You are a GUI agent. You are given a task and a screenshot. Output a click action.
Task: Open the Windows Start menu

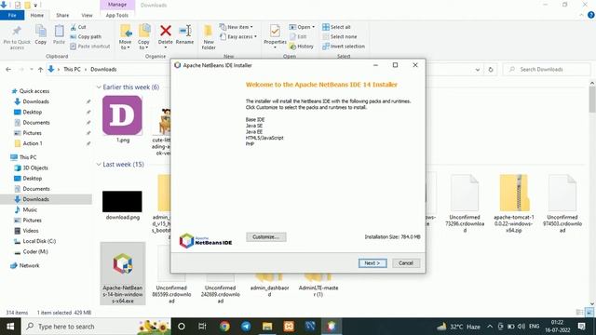coord(10,327)
